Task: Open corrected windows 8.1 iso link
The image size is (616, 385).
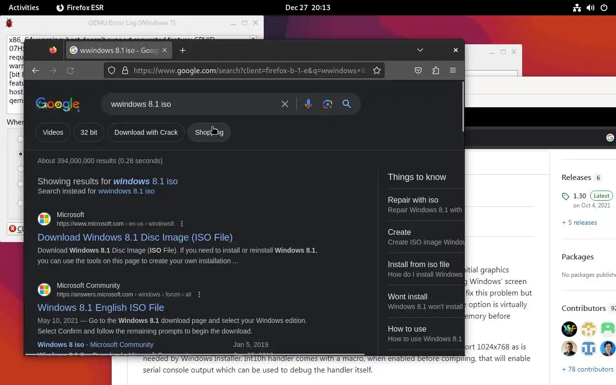Action: point(145,181)
